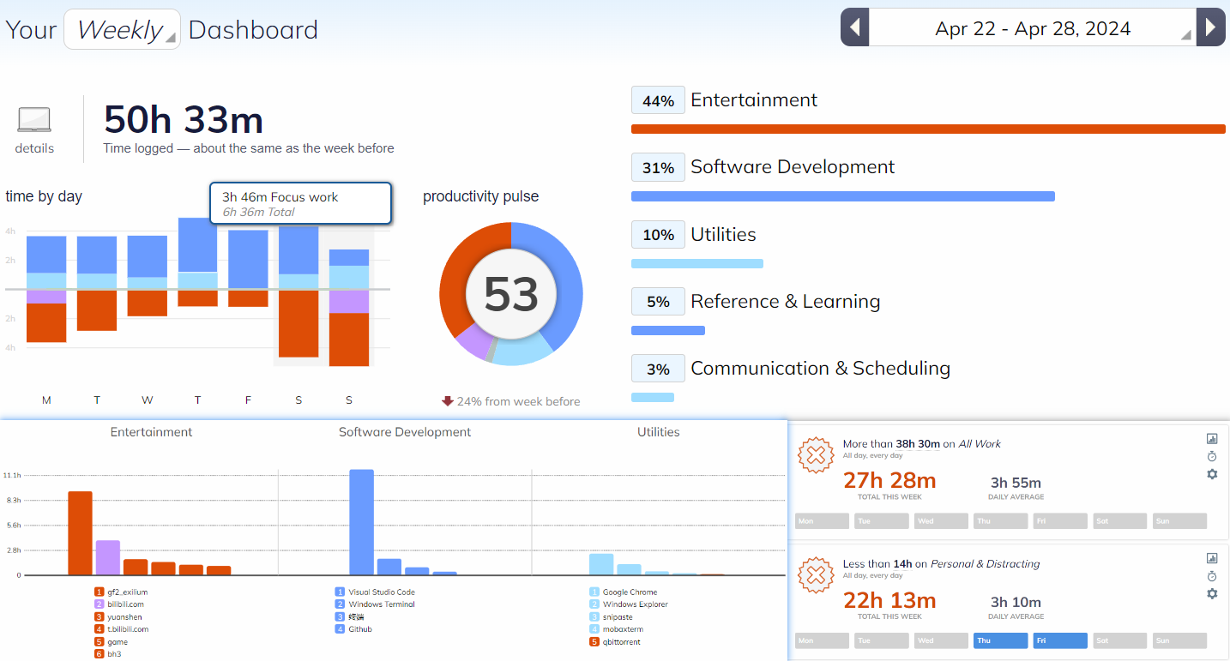
Task: Click the gf2_exilium orange bar in Entertainment chart
Action: (x=80, y=532)
